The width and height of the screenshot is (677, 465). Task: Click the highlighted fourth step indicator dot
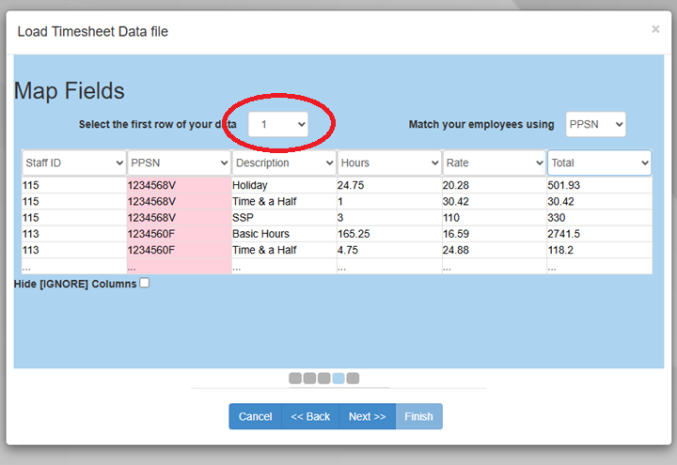(338, 378)
